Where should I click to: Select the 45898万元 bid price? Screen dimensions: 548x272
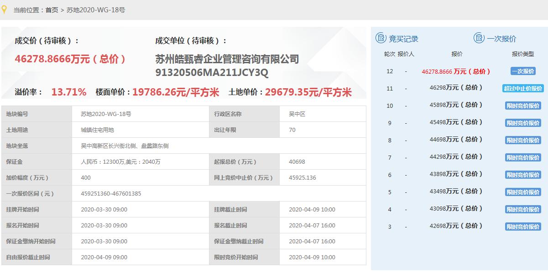pos(457,105)
